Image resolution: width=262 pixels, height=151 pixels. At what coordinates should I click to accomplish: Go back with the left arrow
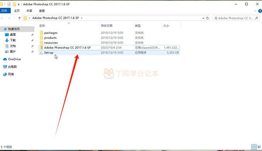2,18
